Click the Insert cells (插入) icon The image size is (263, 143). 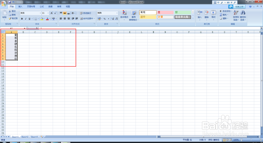point(200,13)
